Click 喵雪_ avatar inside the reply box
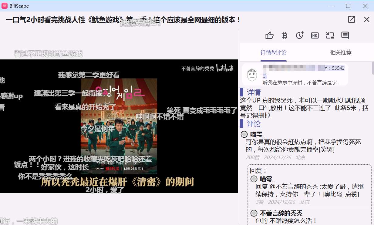374x225 pixels. click(254, 179)
